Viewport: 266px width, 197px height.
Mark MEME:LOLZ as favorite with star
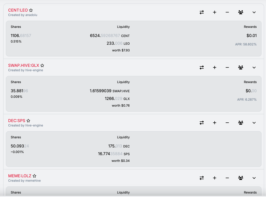[x=34, y=176]
